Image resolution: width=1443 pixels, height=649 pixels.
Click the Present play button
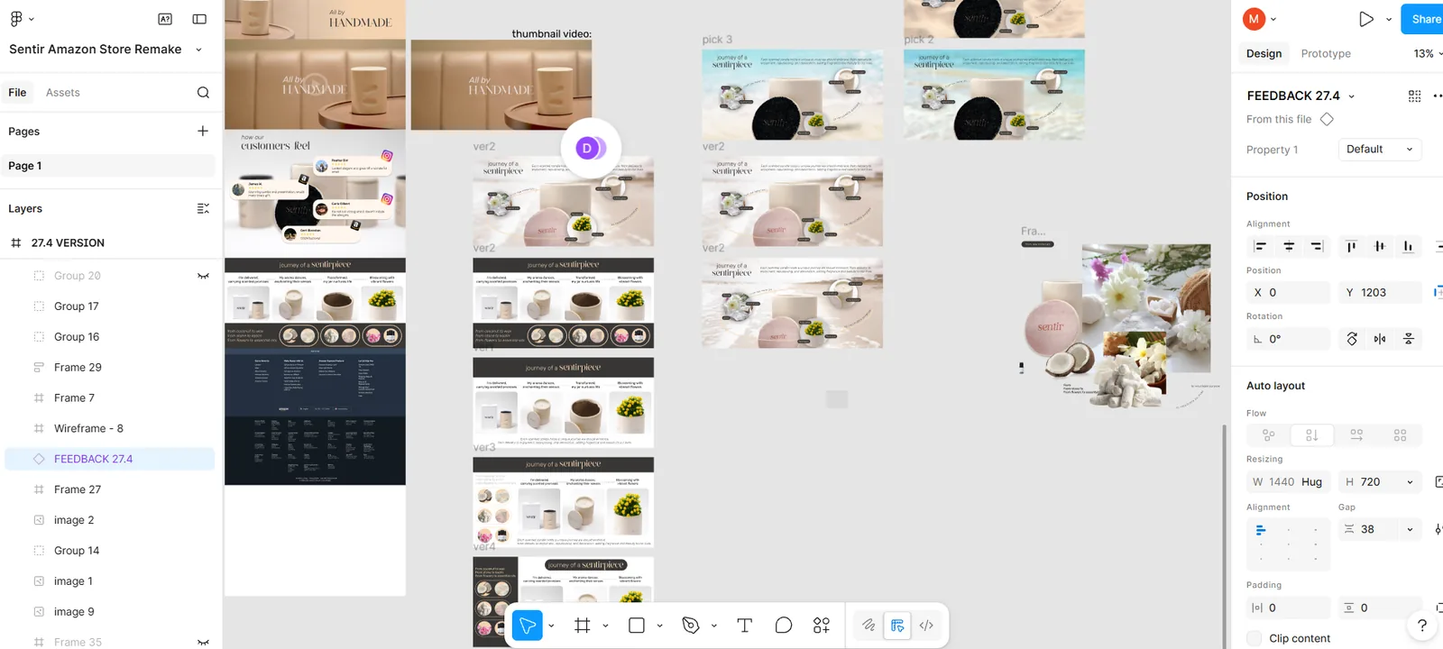click(1366, 19)
